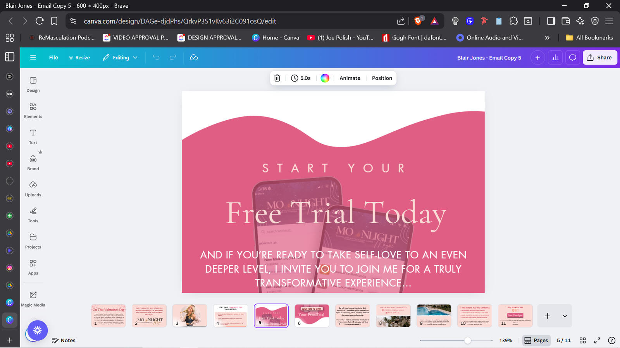This screenshot has width=620, height=348.
Task: Reload the Canva page
Action: tap(40, 21)
